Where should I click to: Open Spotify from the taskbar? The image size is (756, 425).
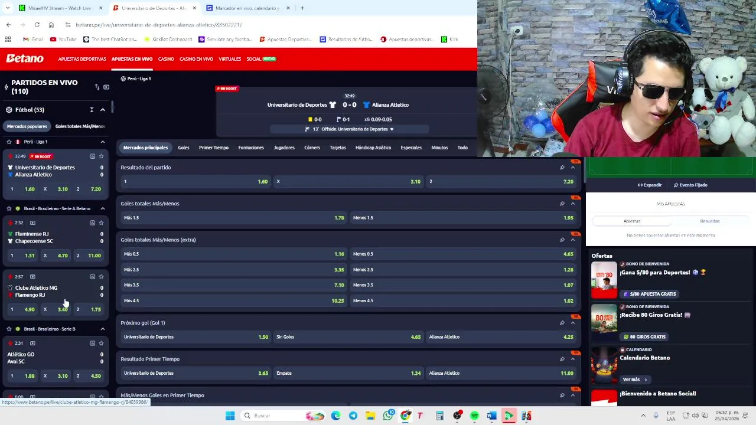coord(474,416)
